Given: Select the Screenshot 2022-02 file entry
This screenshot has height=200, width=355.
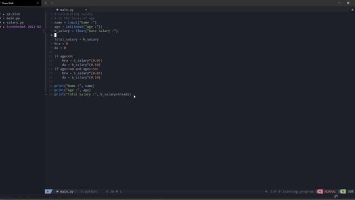Looking at the screenshot, I should pyautogui.click(x=24, y=27).
